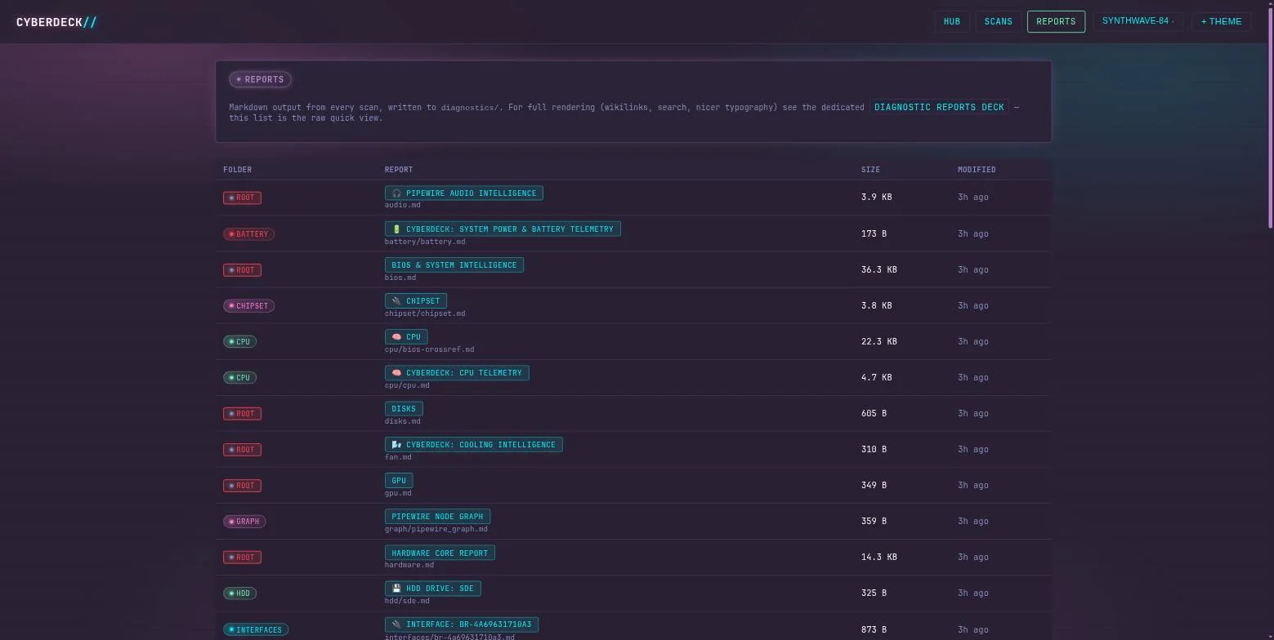
Task: Go to the Hub tab
Action: 952,21
